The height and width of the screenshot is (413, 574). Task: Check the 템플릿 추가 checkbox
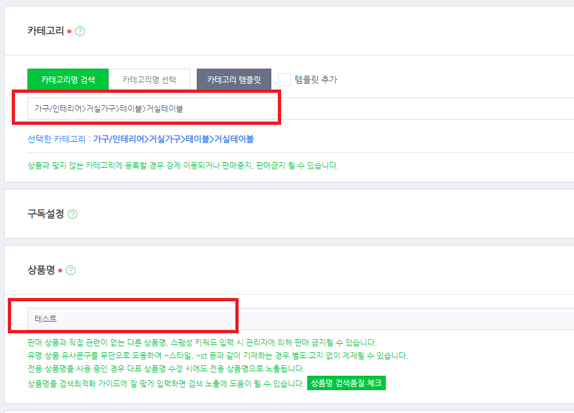(x=284, y=79)
